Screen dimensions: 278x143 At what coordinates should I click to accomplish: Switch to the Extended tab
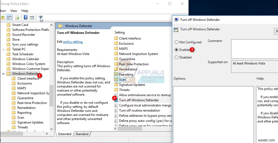65,134
